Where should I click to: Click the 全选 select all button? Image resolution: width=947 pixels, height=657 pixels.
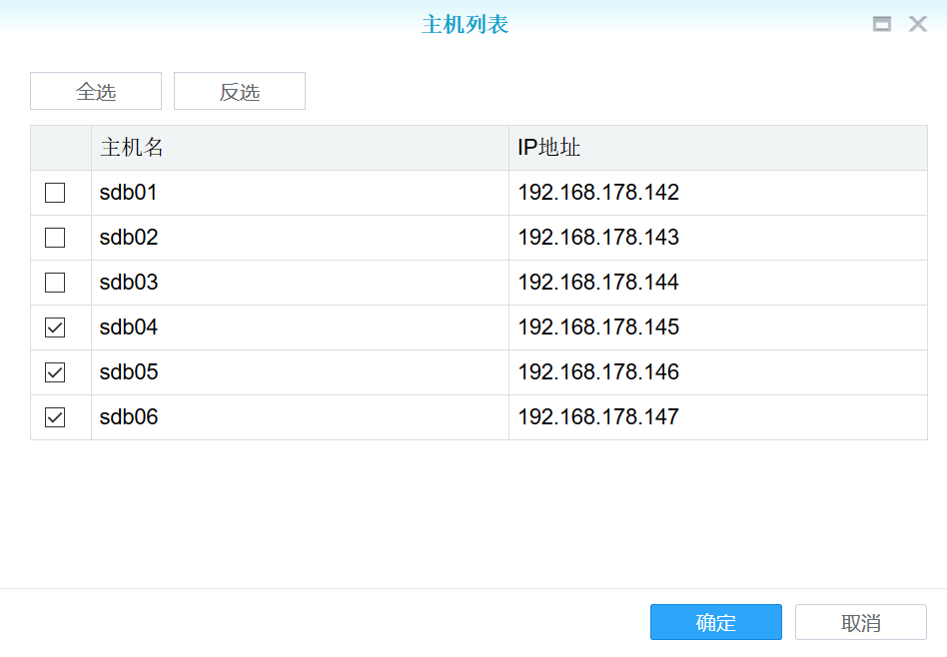[x=96, y=91]
